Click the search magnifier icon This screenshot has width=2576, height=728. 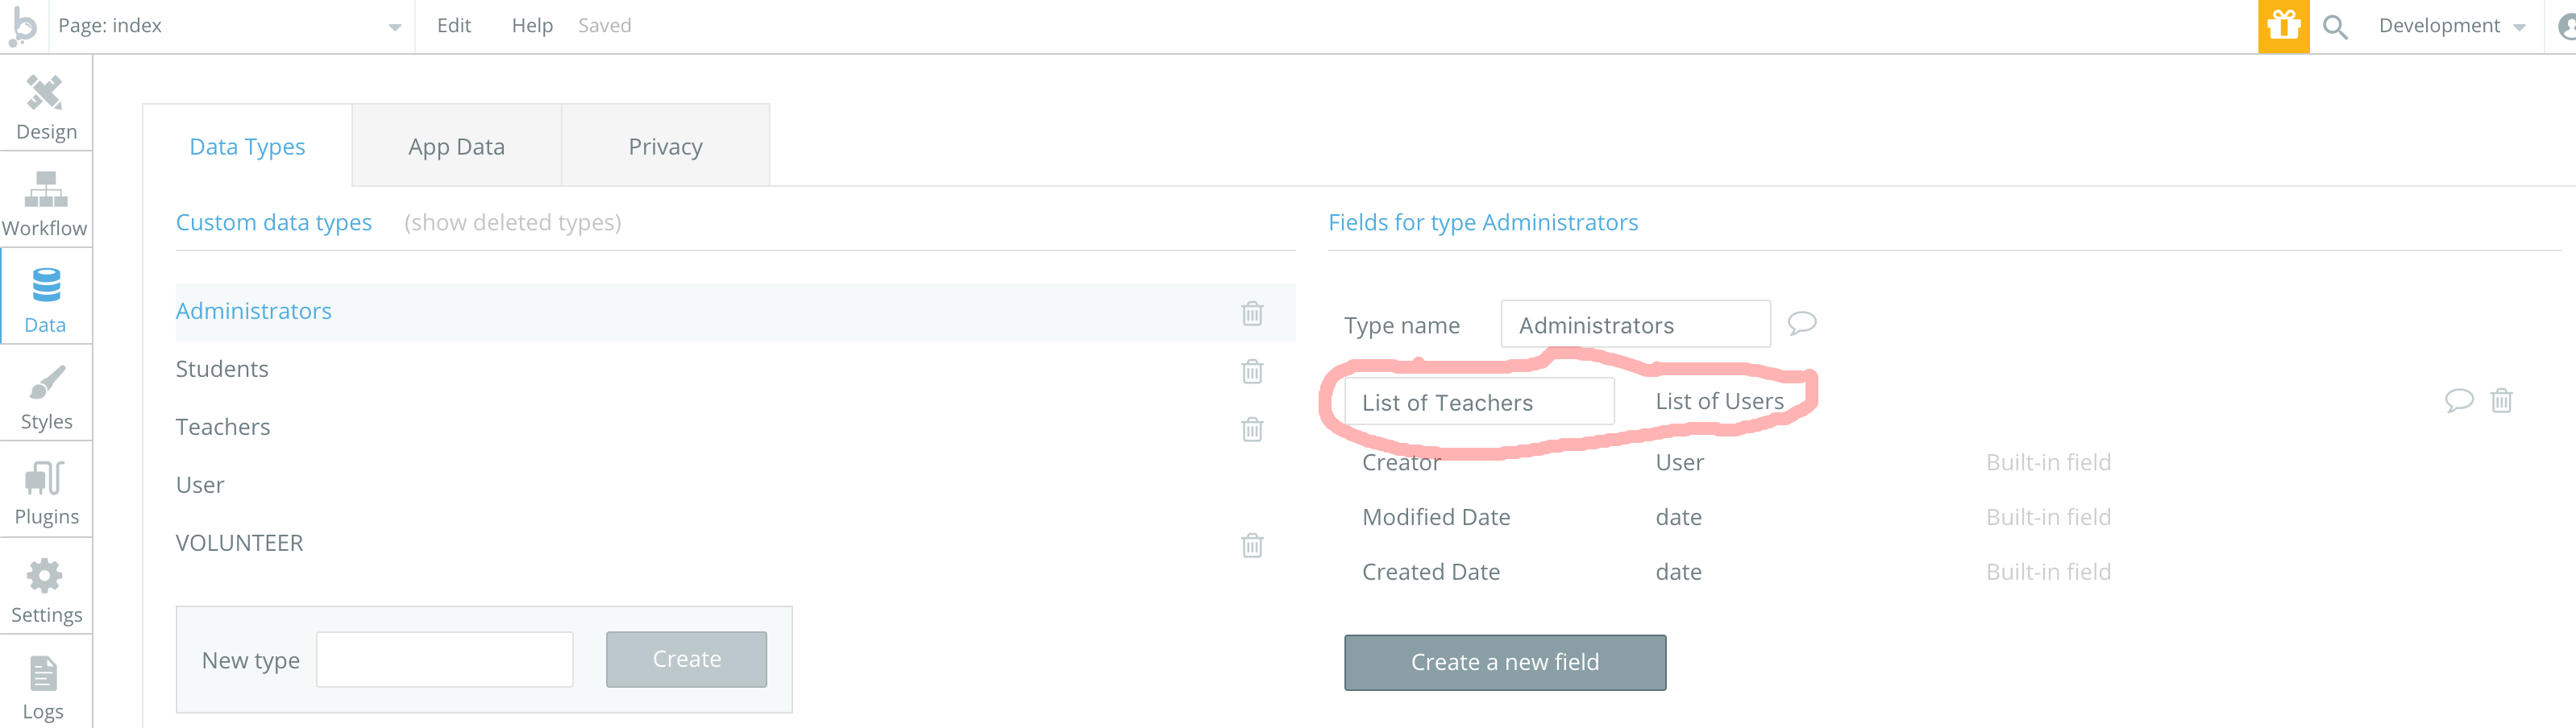2335,27
